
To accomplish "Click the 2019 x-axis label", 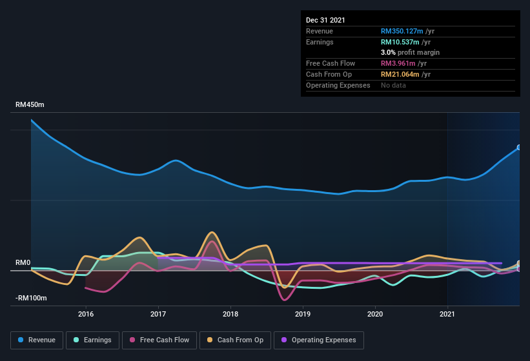I will click(x=303, y=314).
